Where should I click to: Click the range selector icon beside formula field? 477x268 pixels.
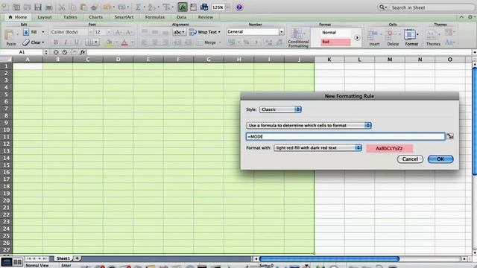pos(450,136)
